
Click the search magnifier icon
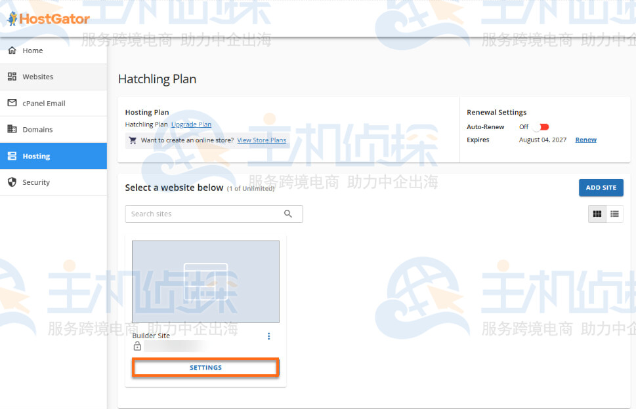(x=288, y=214)
